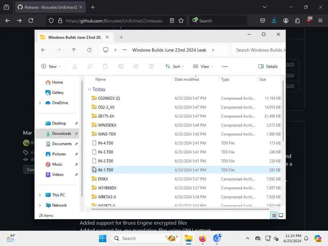
Task: Open Firefox application hamburger menu
Action: click(x=320, y=20)
